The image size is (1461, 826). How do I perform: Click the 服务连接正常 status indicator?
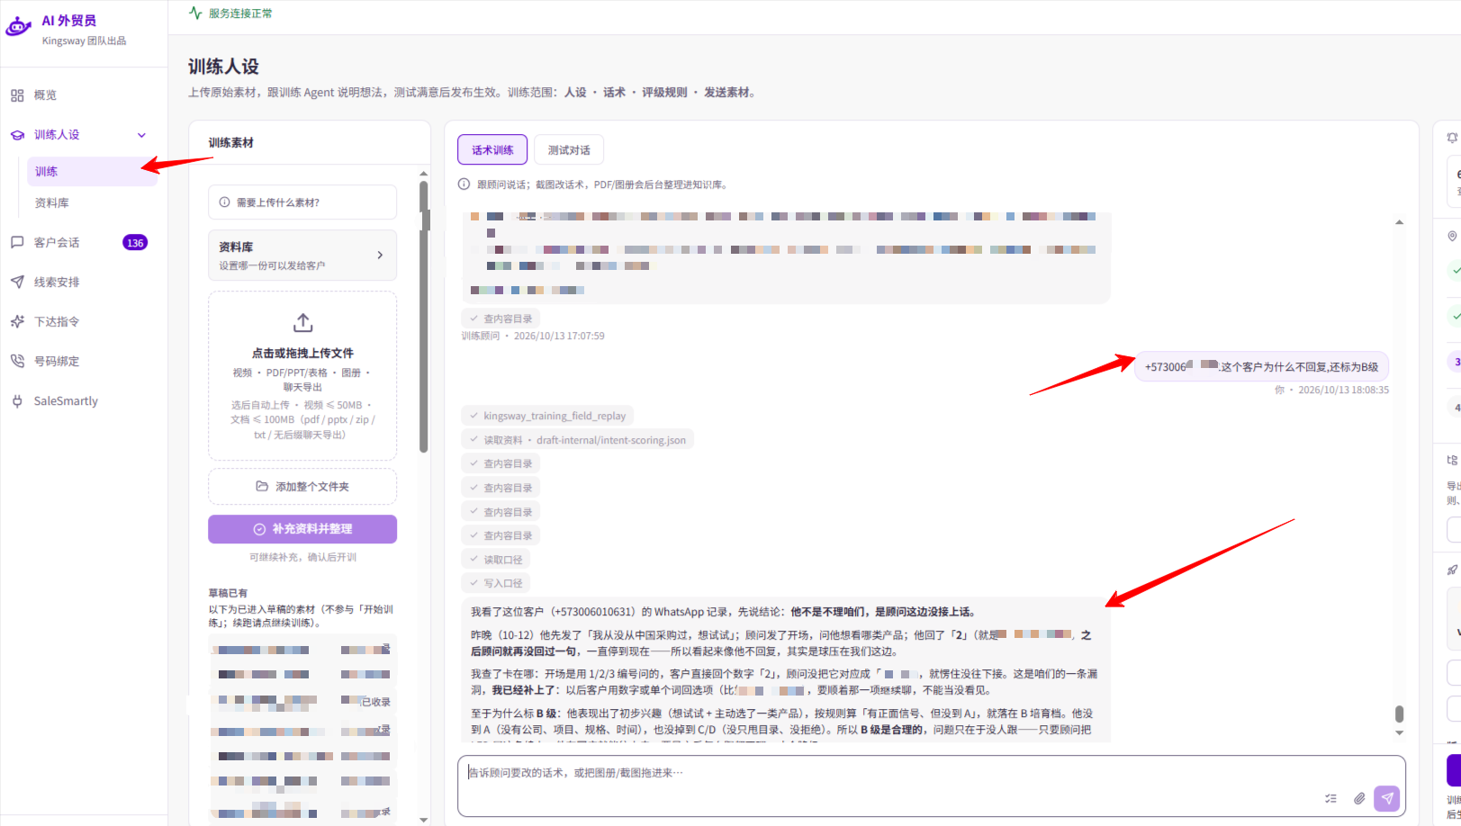tap(230, 13)
